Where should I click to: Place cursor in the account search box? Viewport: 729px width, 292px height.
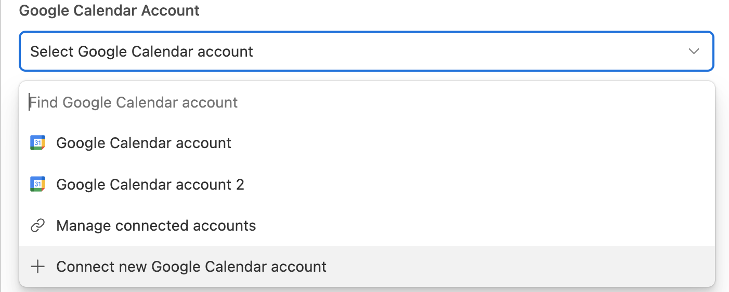pos(367,102)
